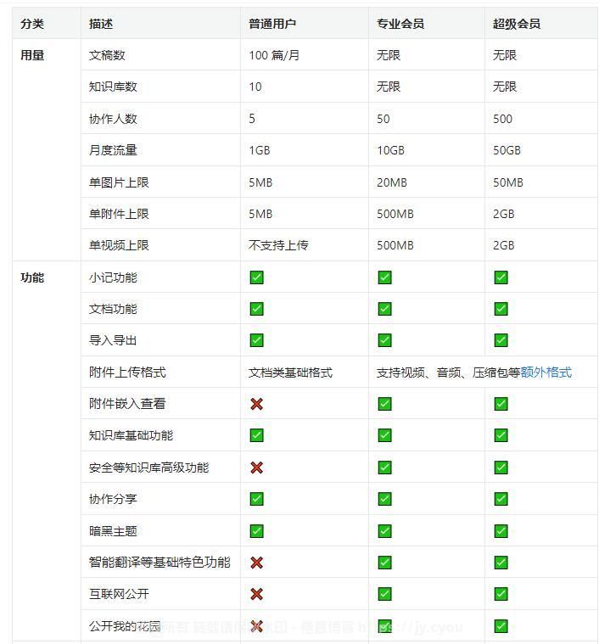Click the 不支持上传 cell for 单视频上限
599x644 pixels.
[278, 245]
